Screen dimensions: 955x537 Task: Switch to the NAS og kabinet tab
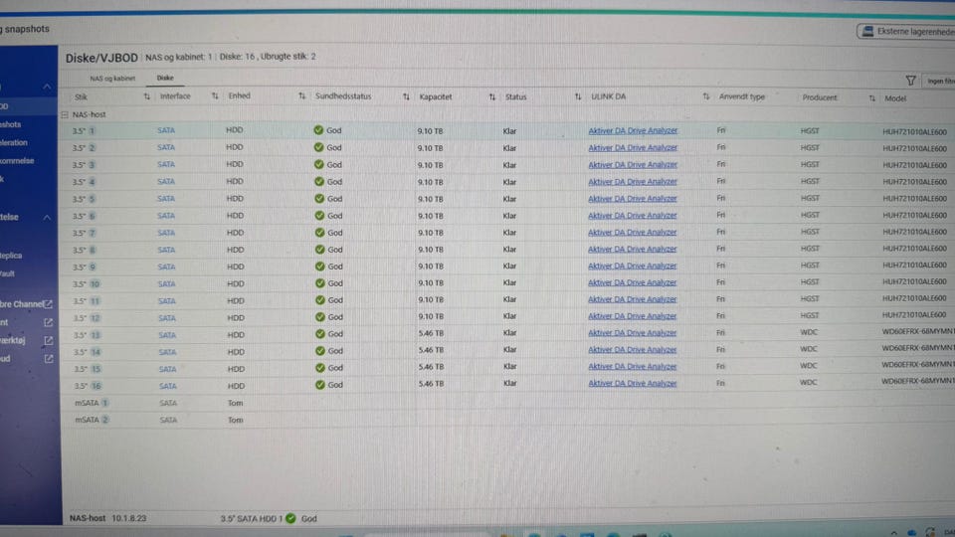click(112, 79)
